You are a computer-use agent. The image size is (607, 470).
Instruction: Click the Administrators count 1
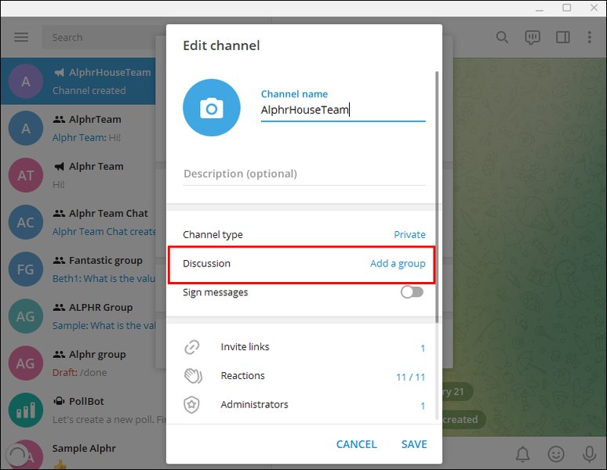pyautogui.click(x=423, y=406)
